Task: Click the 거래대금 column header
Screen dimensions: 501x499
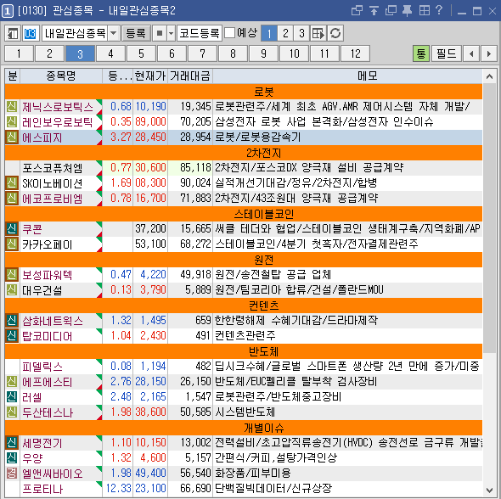Action: click(190, 76)
